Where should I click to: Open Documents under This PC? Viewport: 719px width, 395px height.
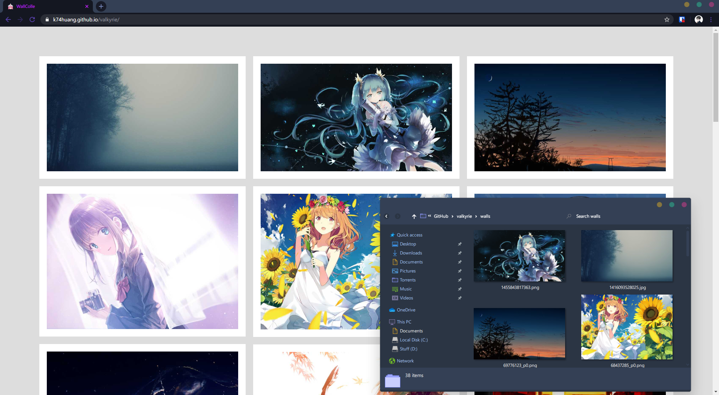[411, 331]
